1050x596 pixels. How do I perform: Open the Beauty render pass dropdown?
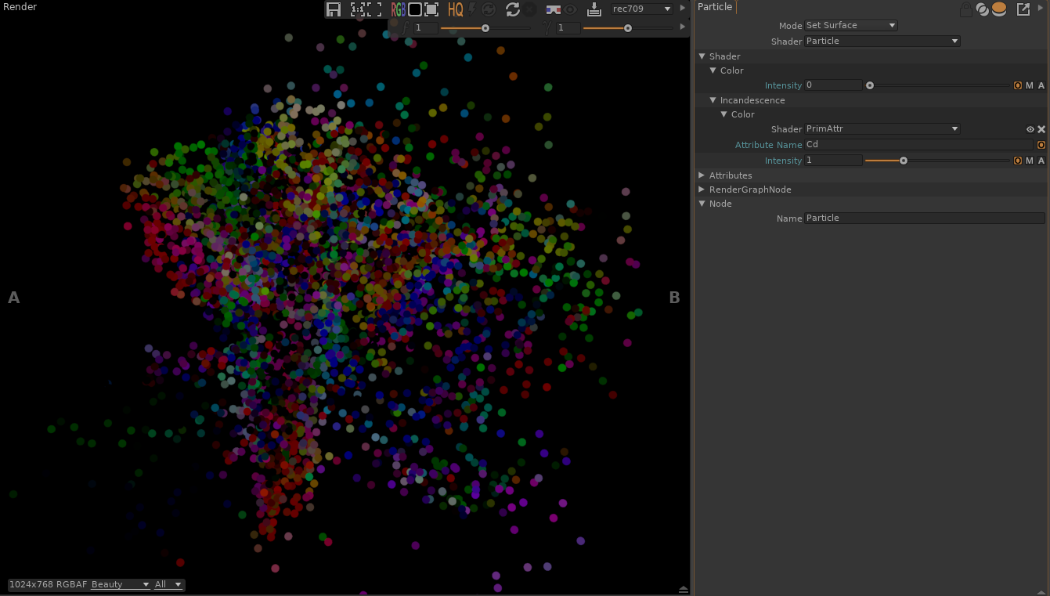120,584
